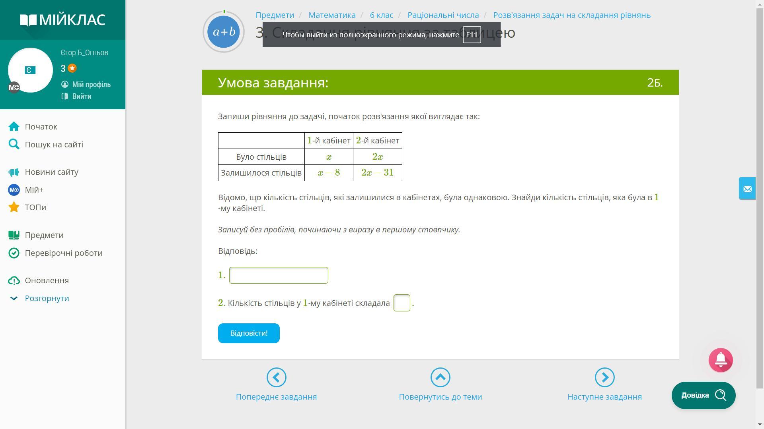
Task: Click the previous task arrow circle
Action: pos(277,377)
